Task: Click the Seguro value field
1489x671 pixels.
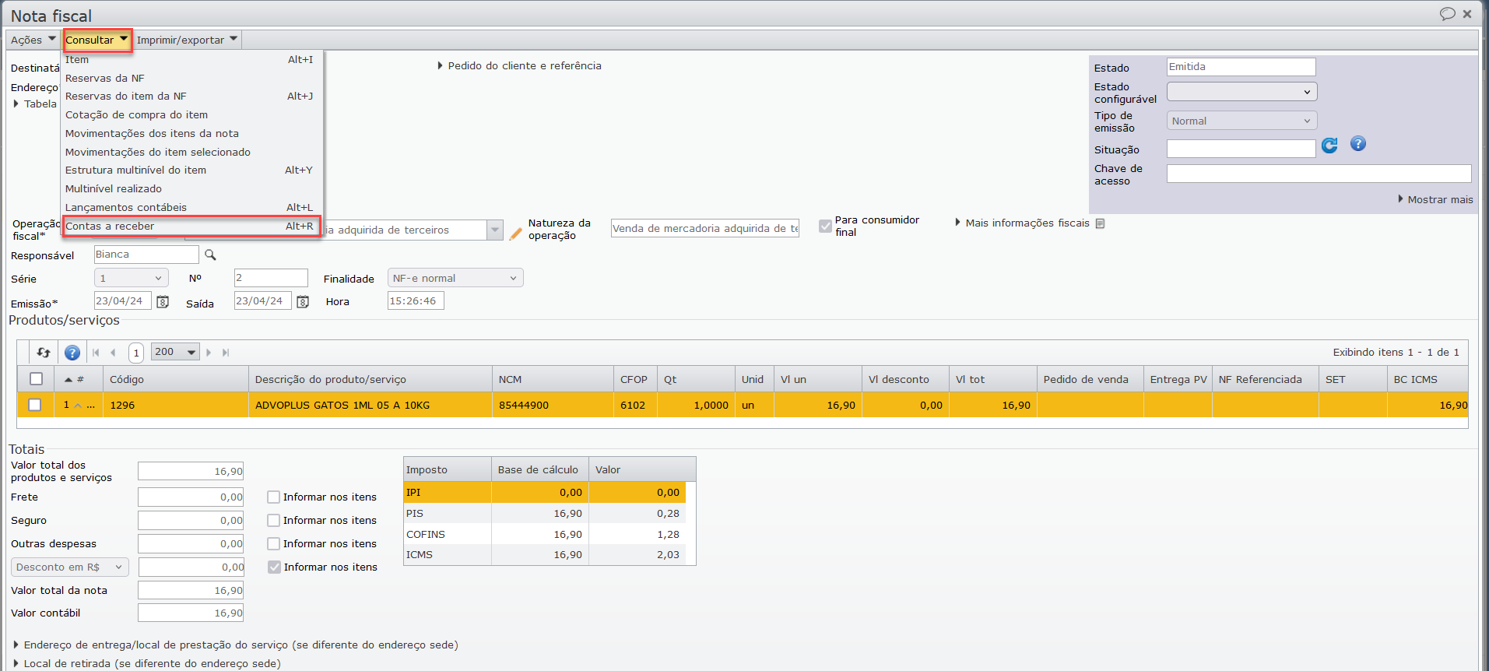Action: click(191, 521)
